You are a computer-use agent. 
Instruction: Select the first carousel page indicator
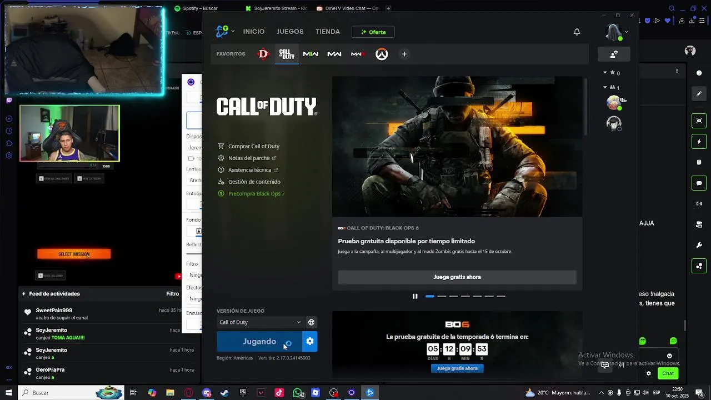430,296
